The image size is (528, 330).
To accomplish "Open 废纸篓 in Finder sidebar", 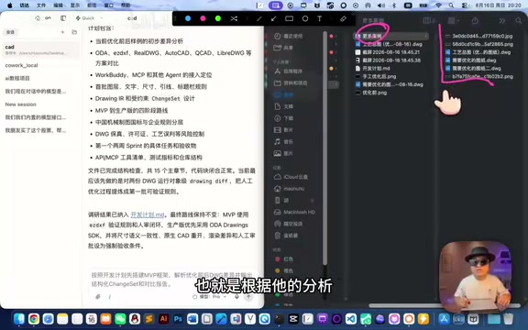I will pyautogui.click(x=290, y=236).
